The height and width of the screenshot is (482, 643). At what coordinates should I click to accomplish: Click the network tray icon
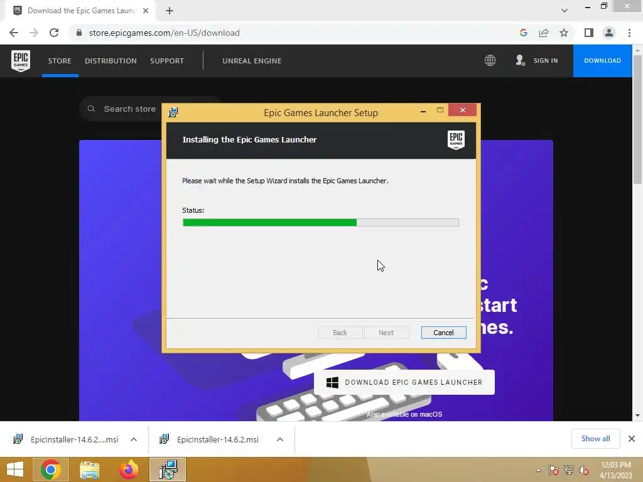[569, 469]
